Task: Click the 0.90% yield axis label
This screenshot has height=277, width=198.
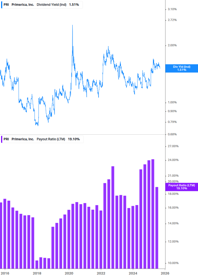Action: click(x=172, y=111)
